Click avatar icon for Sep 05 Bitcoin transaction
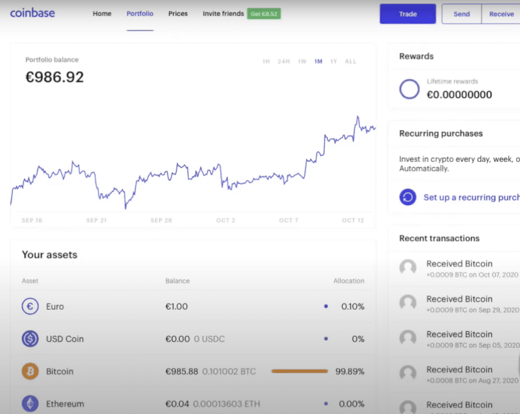520x414 pixels. click(408, 338)
